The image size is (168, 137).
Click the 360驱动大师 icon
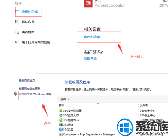point(61,115)
